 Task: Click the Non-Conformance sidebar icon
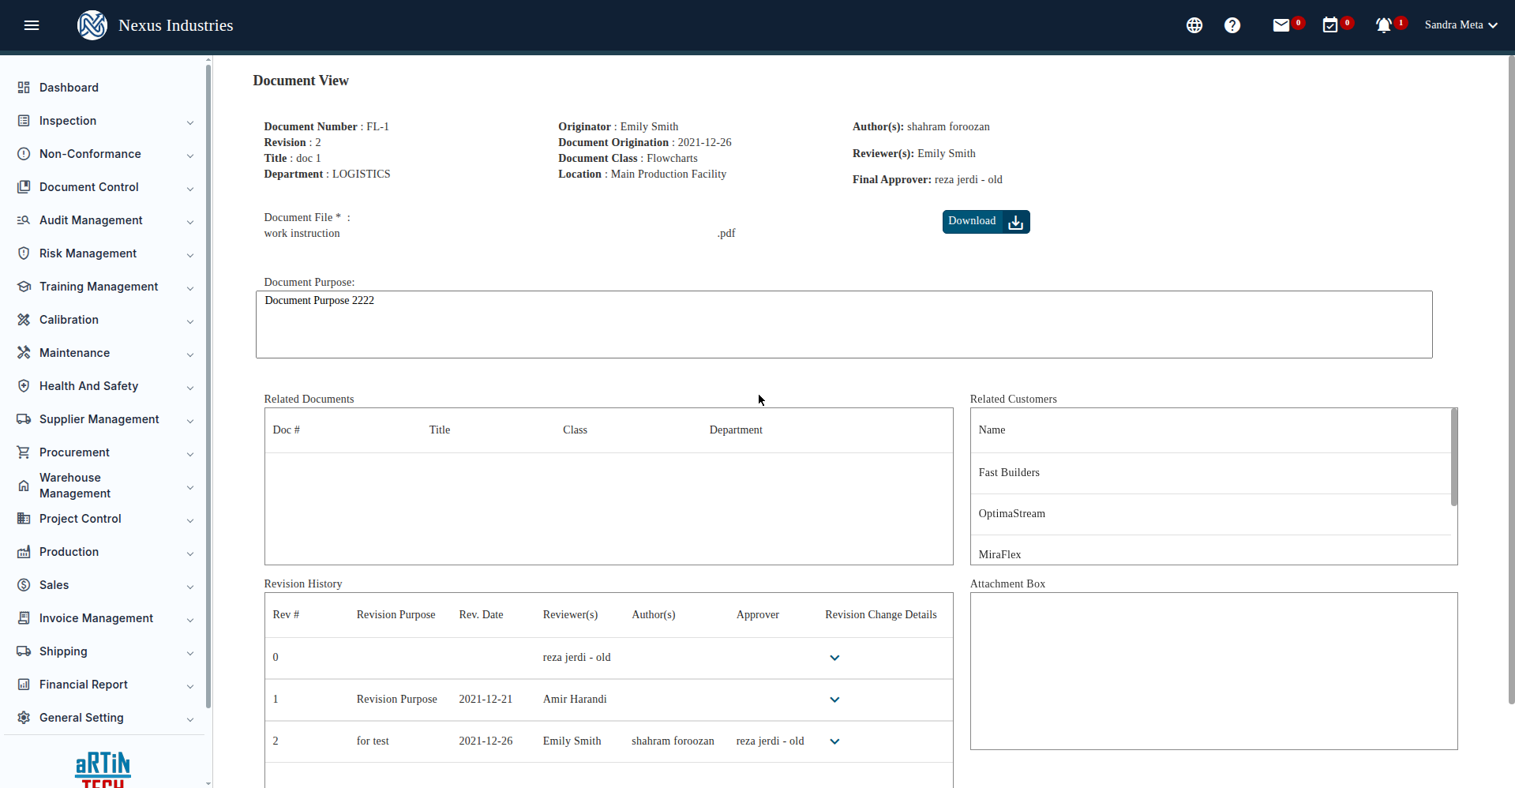pos(24,154)
